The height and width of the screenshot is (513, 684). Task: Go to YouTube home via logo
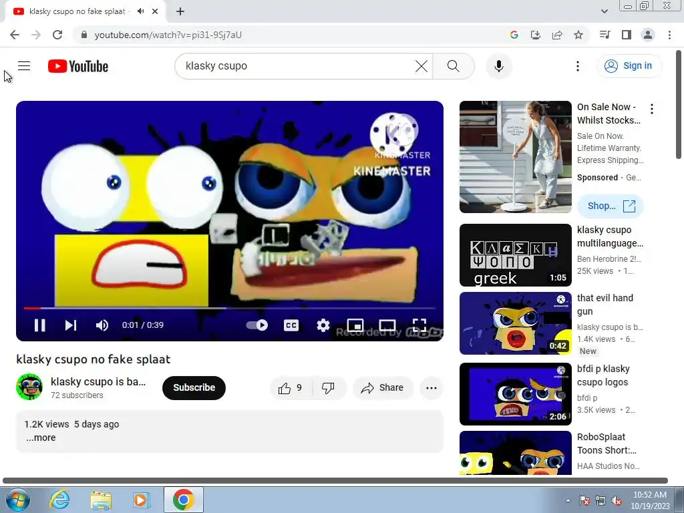pos(78,66)
